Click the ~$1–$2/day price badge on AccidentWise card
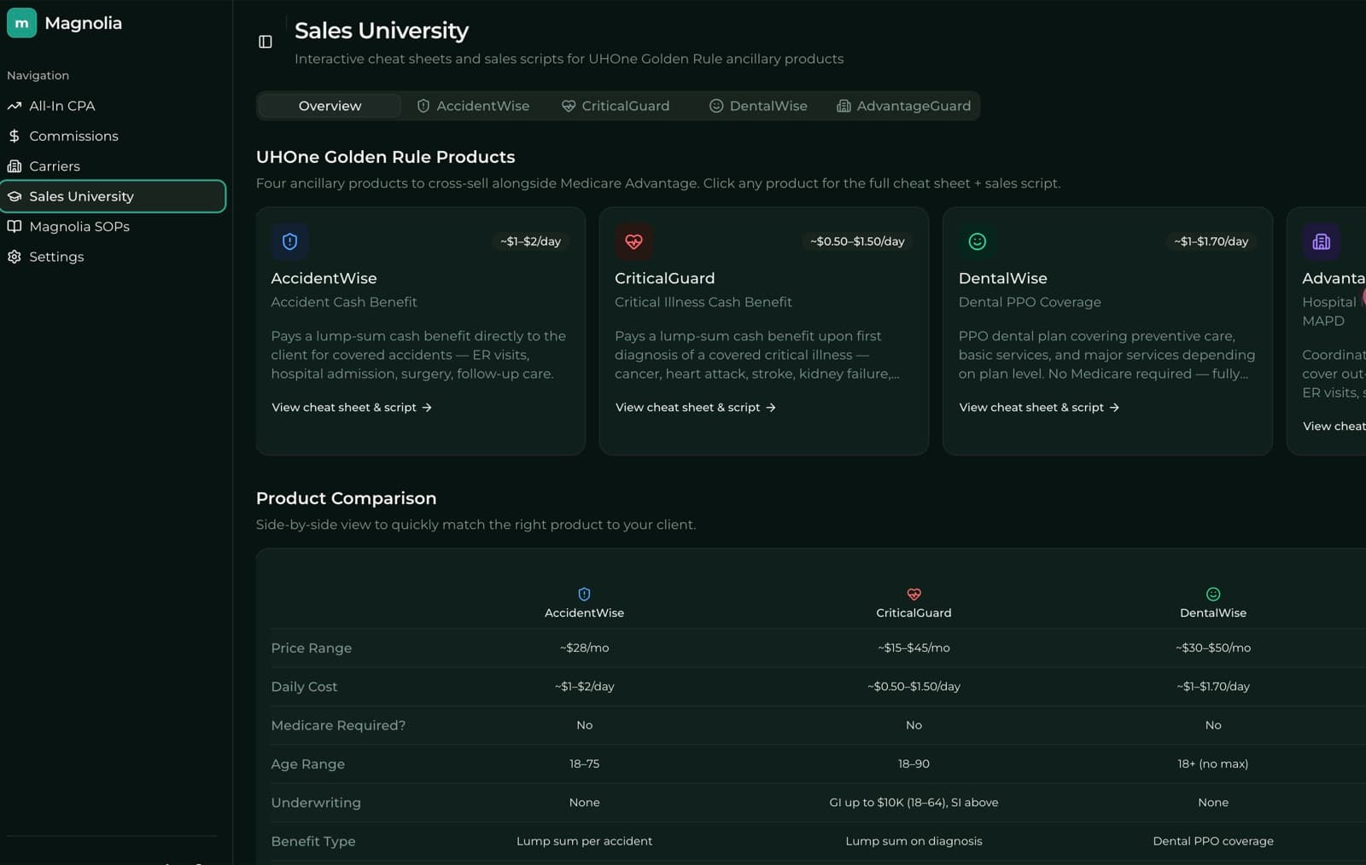 click(x=530, y=241)
